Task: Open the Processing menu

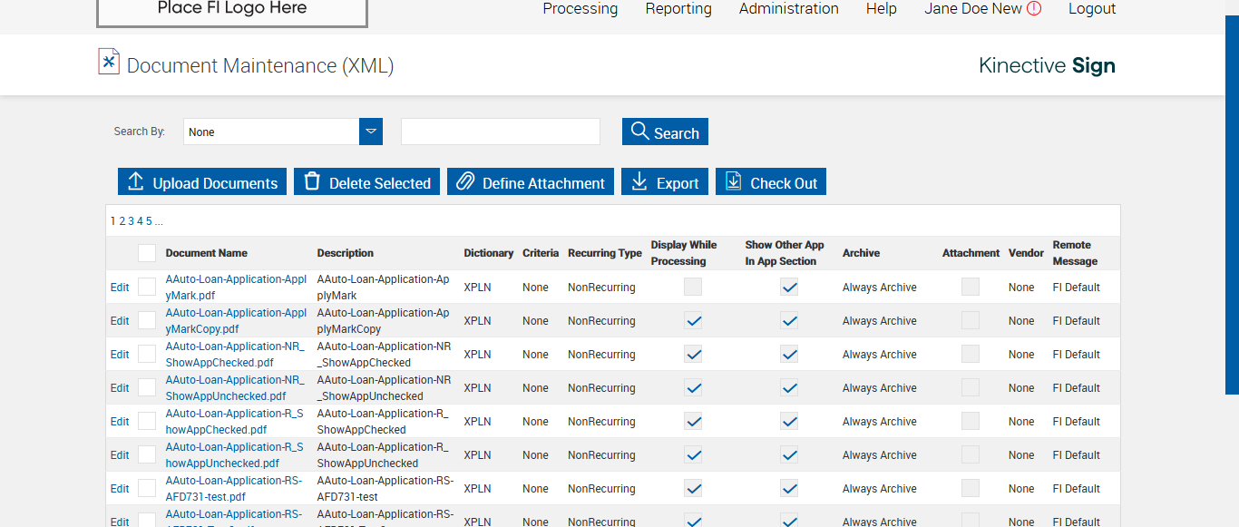Action: (580, 9)
